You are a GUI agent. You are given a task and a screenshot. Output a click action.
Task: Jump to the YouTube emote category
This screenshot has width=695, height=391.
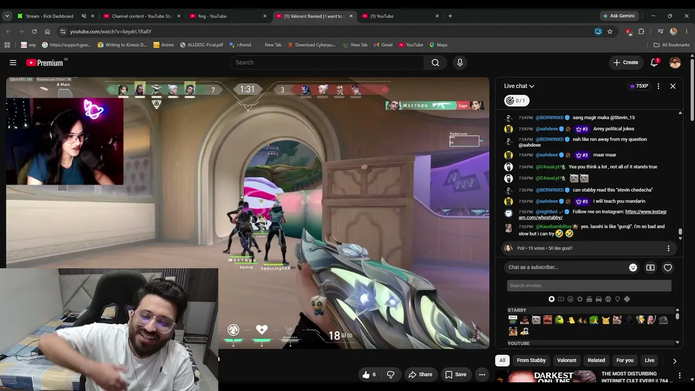pyautogui.click(x=561, y=299)
